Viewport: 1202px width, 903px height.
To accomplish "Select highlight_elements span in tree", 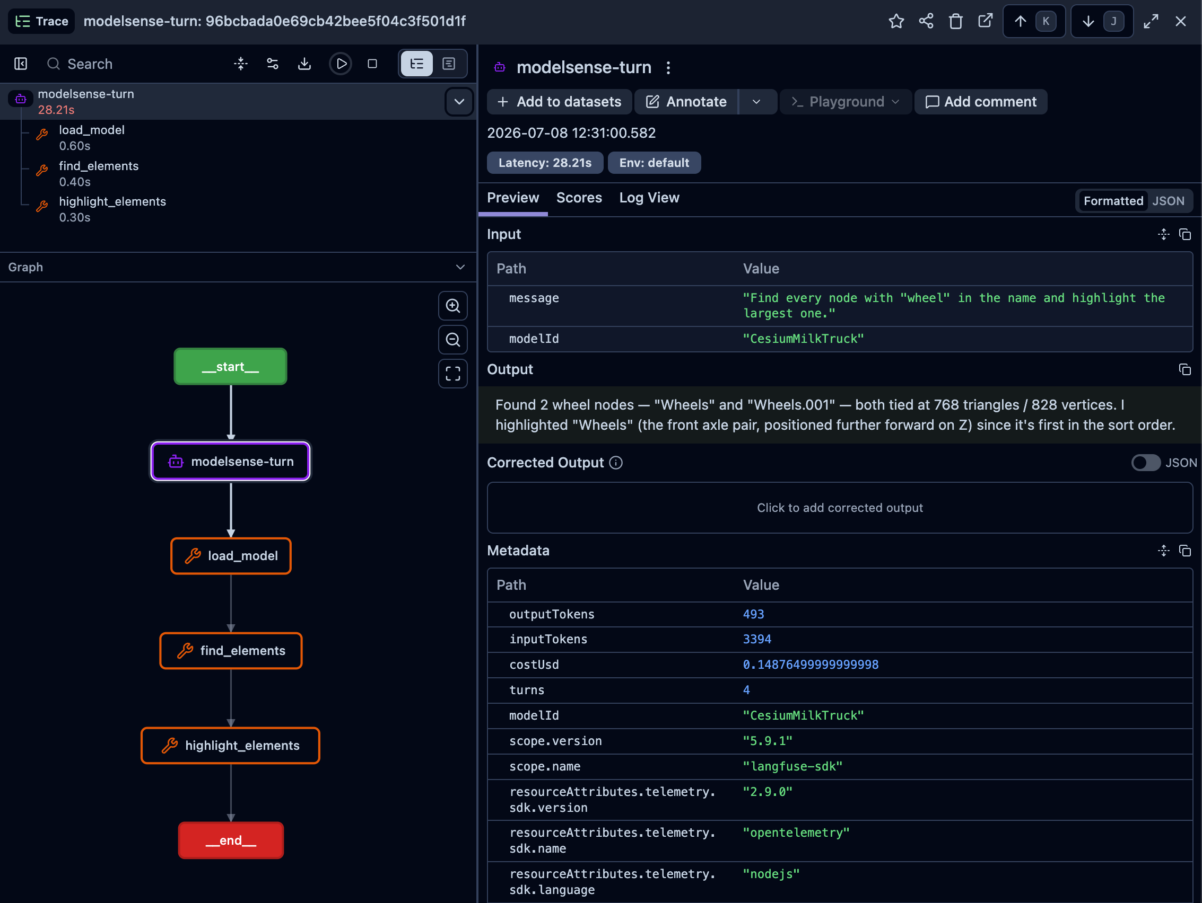I will click(112, 209).
